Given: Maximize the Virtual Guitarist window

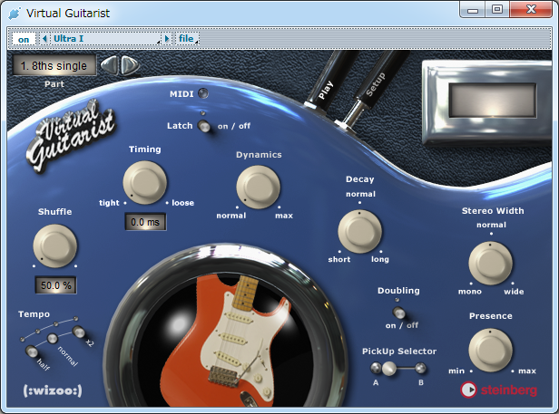Looking at the screenshot, I should [x=497, y=10].
